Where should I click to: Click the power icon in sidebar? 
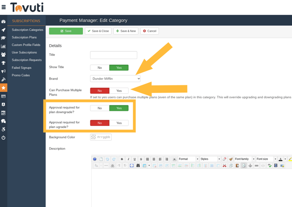point(3,138)
